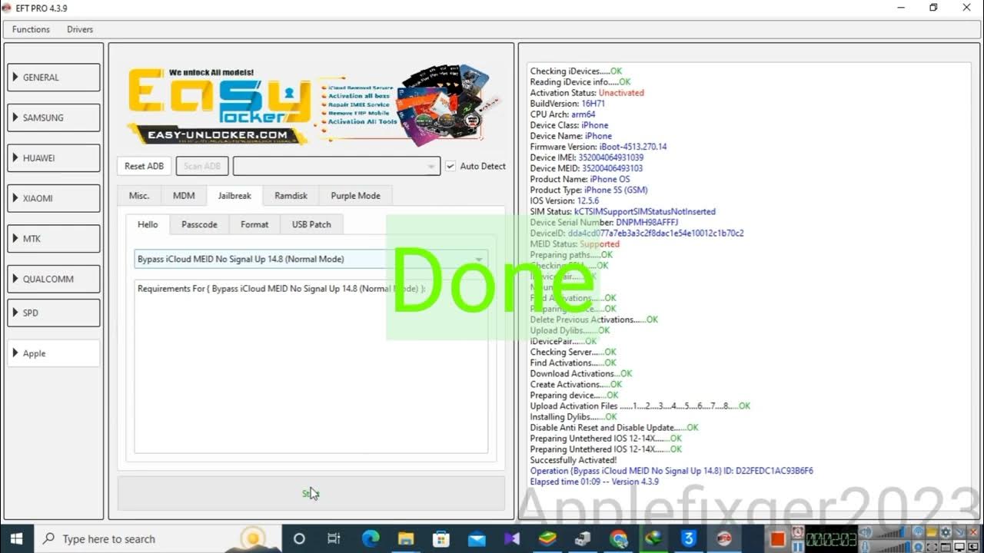The image size is (984, 553).
Task: Open Cortana circle icon on taskbar
Action: 299,538
